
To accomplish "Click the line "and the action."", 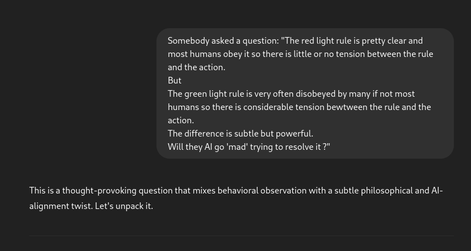I will click(x=196, y=67).
